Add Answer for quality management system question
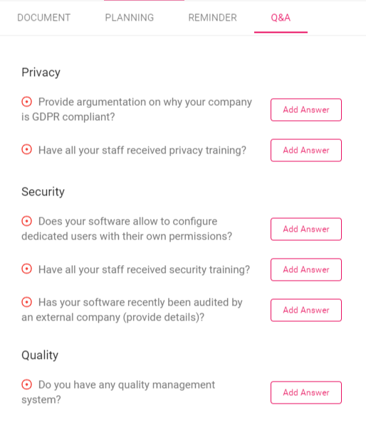The image size is (366, 437). point(306,392)
